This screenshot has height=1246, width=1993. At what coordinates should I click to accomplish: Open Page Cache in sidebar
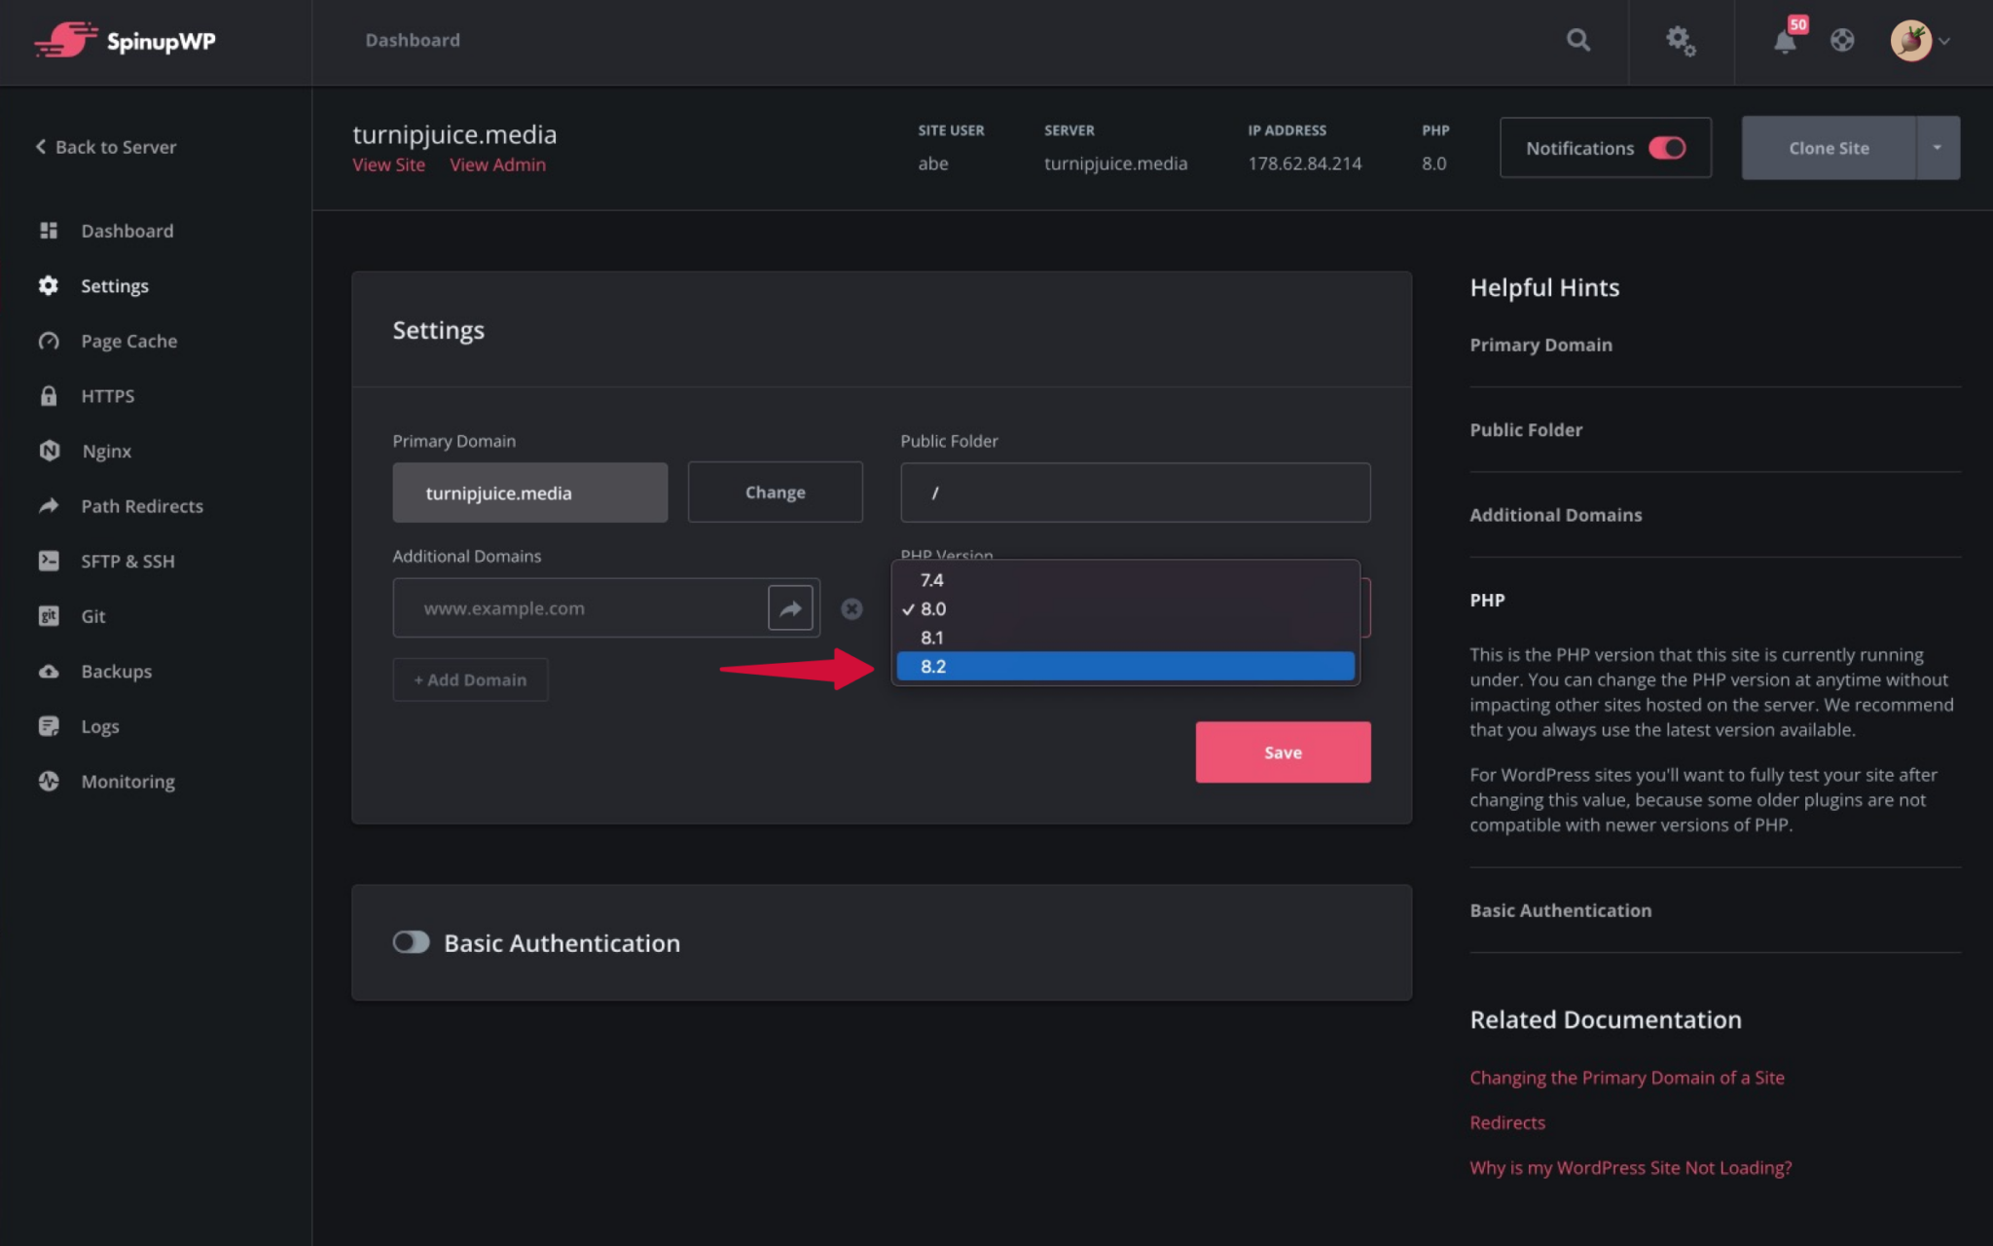[x=128, y=342]
